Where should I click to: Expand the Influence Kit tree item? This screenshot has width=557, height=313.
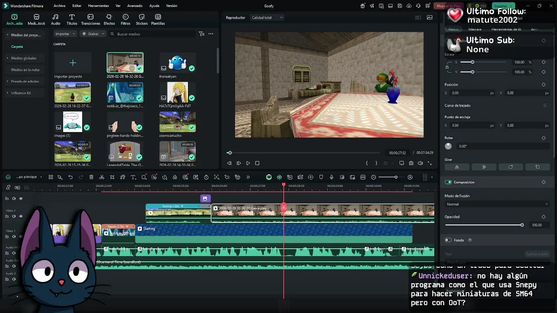click(x=7, y=93)
